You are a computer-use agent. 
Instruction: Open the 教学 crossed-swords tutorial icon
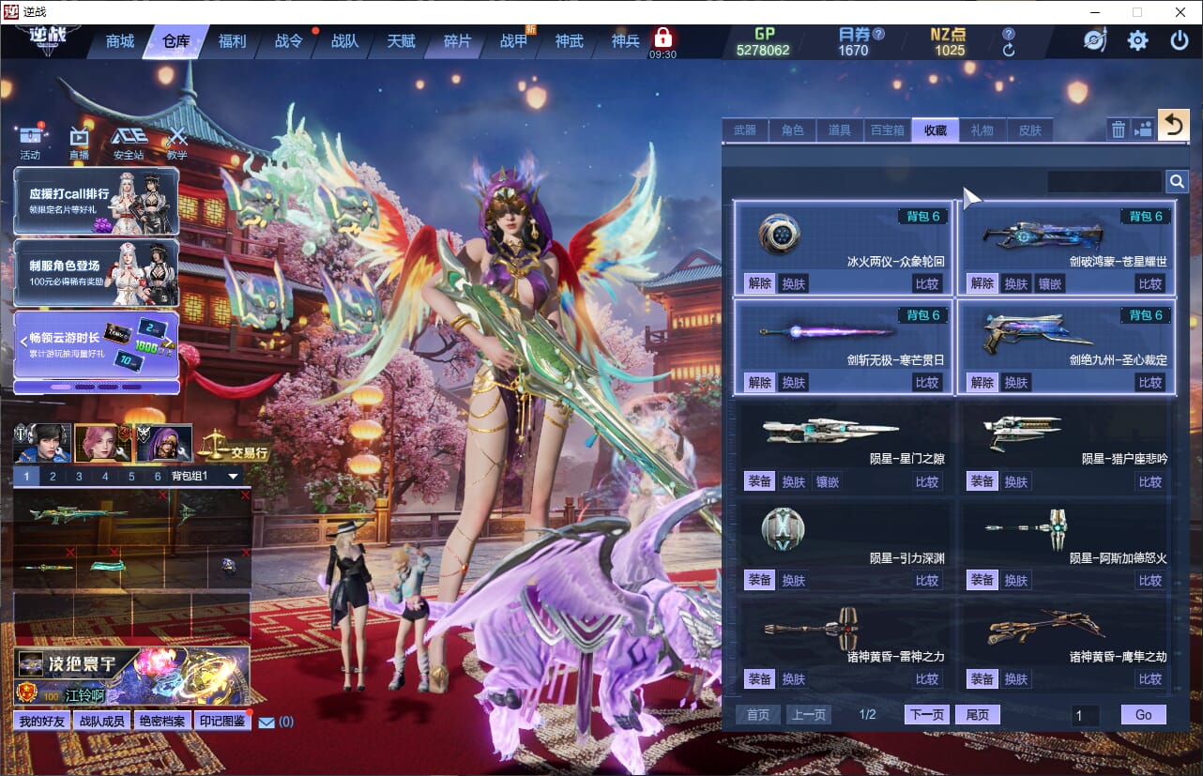click(177, 137)
